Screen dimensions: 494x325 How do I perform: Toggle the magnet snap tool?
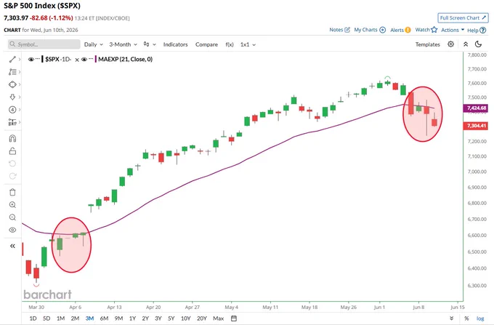(x=12, y=138)
